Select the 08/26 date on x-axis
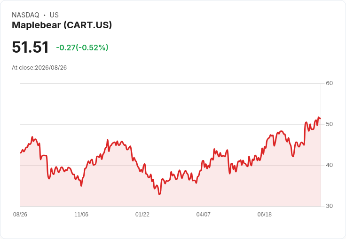The image size is (346, 239). pos(20,215)
